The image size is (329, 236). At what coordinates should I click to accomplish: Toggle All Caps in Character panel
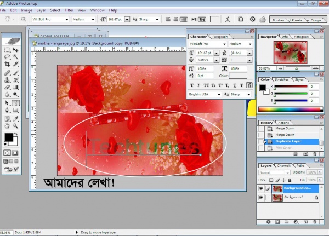206,85
